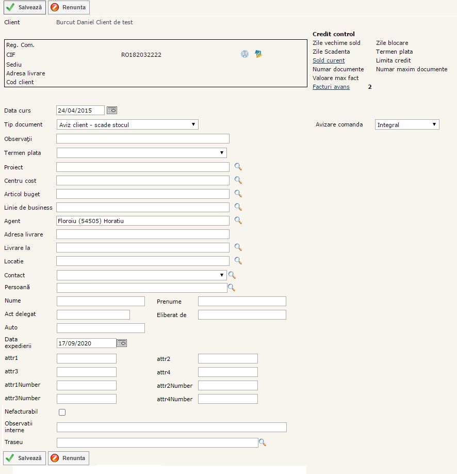Viewport: 457px width, 474px height.
Task: Expand the Tip document dropdown
Action: click(127, 124)
